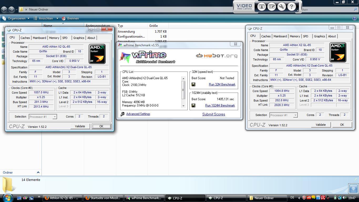
Task: Go back in Explorer
Action: 4,9
